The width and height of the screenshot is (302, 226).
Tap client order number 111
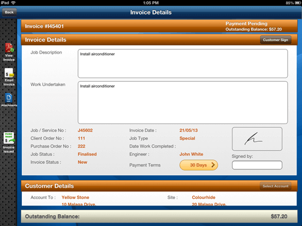[x=81, y=138]
